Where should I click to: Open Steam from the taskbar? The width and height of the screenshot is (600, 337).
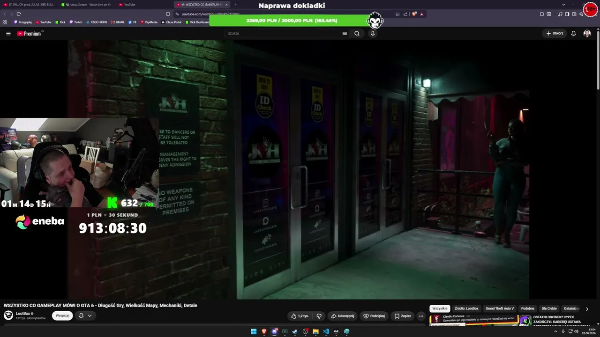click(295, 331)
